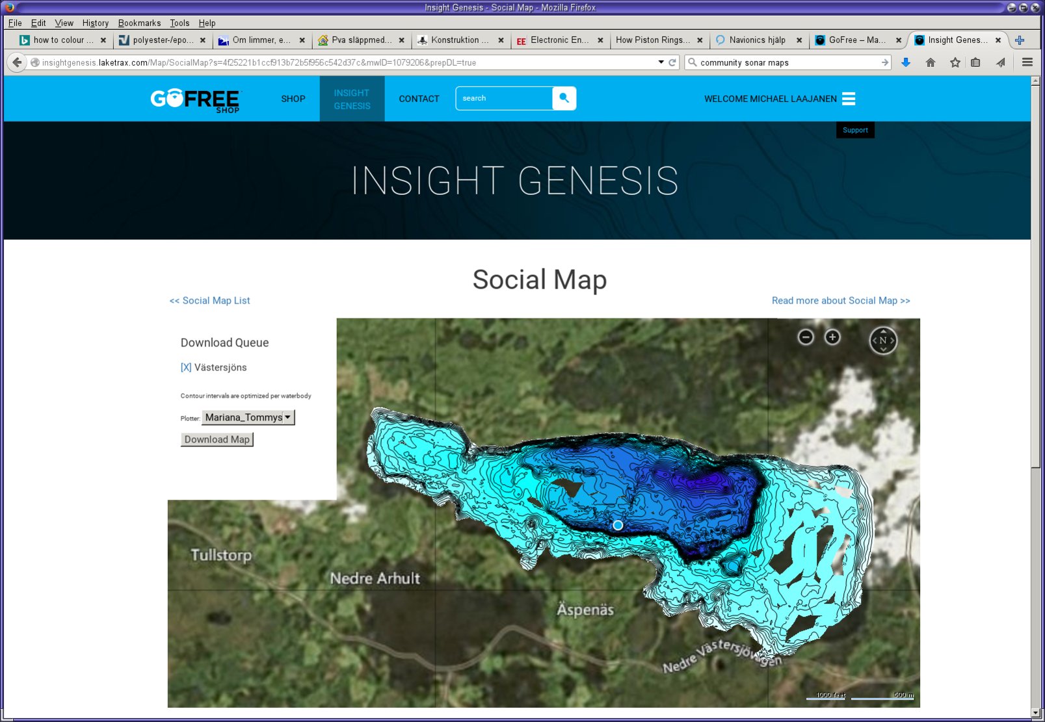
Task: Click the site search input field
Action: click(x=504, y=98)
